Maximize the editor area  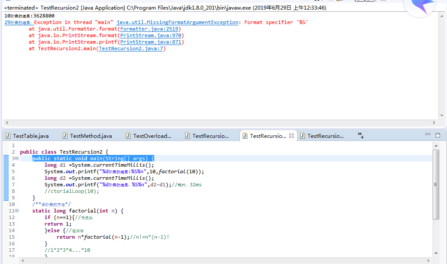click(438, 135)
